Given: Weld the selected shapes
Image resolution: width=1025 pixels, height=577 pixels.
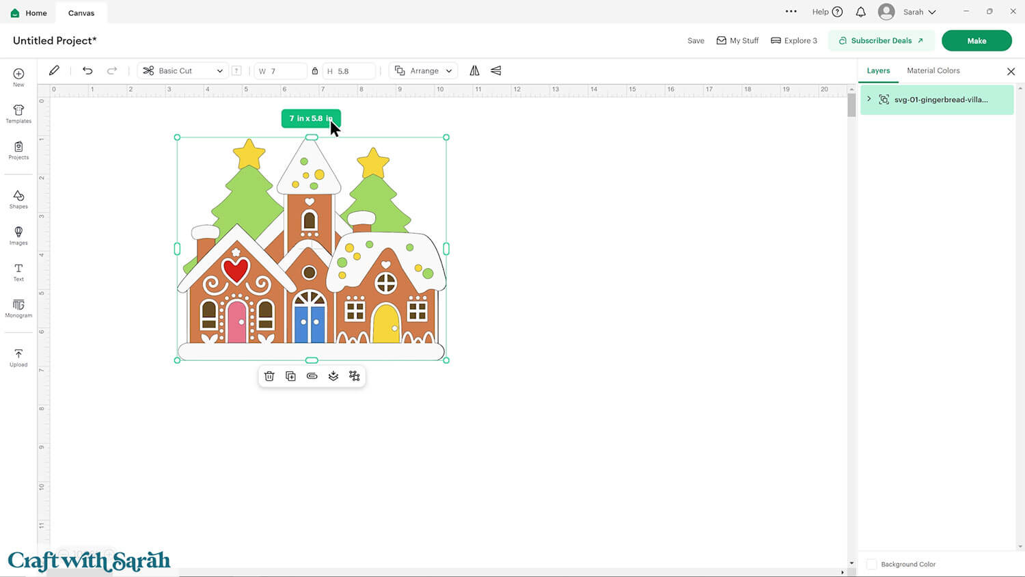Looking at the screenshot, I should [x=354, y=375].
